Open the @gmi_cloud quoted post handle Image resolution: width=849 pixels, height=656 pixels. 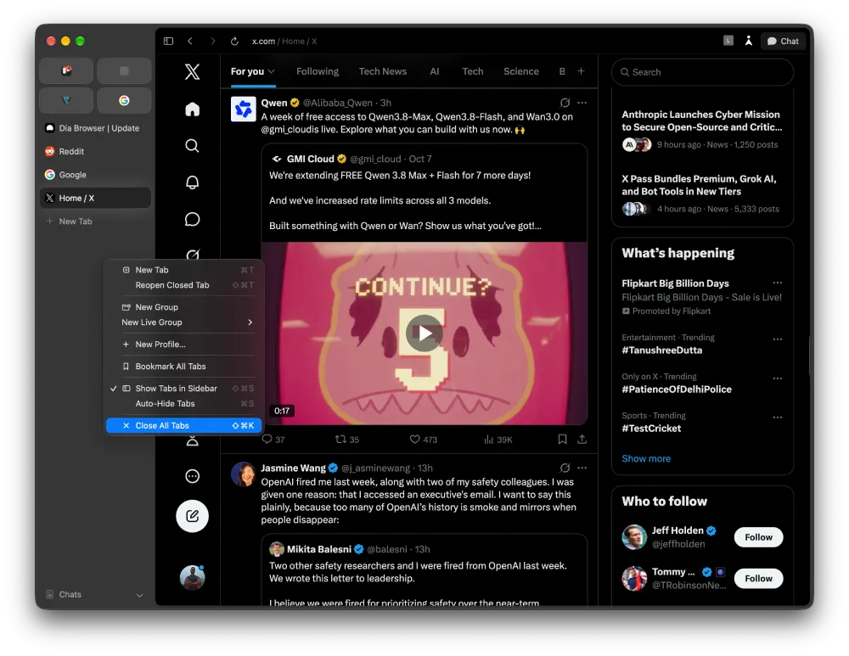[375, 160]
